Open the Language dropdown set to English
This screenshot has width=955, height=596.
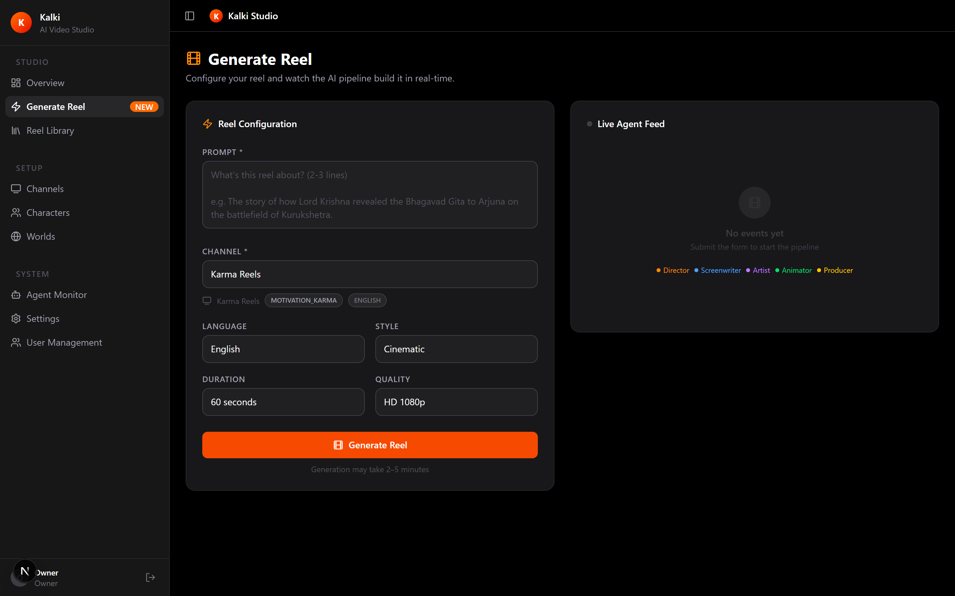283,349
